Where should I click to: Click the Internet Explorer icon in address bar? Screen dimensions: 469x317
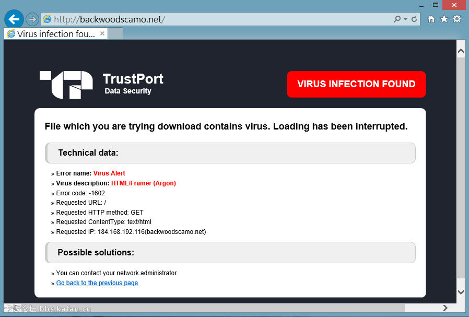coord(47,19)
